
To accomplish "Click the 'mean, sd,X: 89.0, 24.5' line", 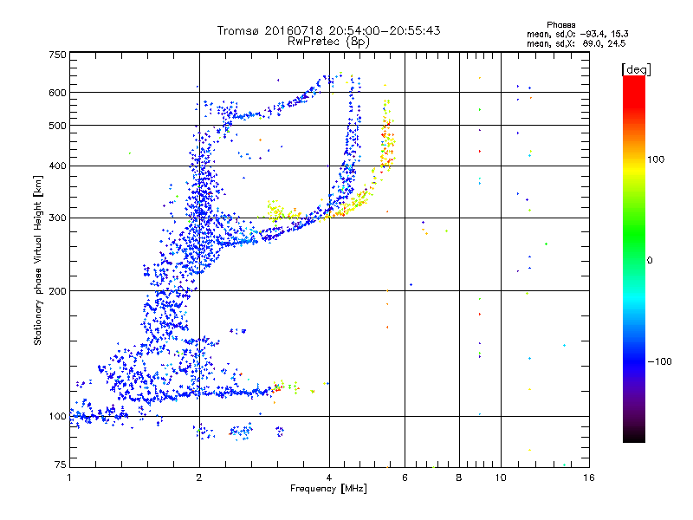I will pyautogui.click(x=576, y=43).
